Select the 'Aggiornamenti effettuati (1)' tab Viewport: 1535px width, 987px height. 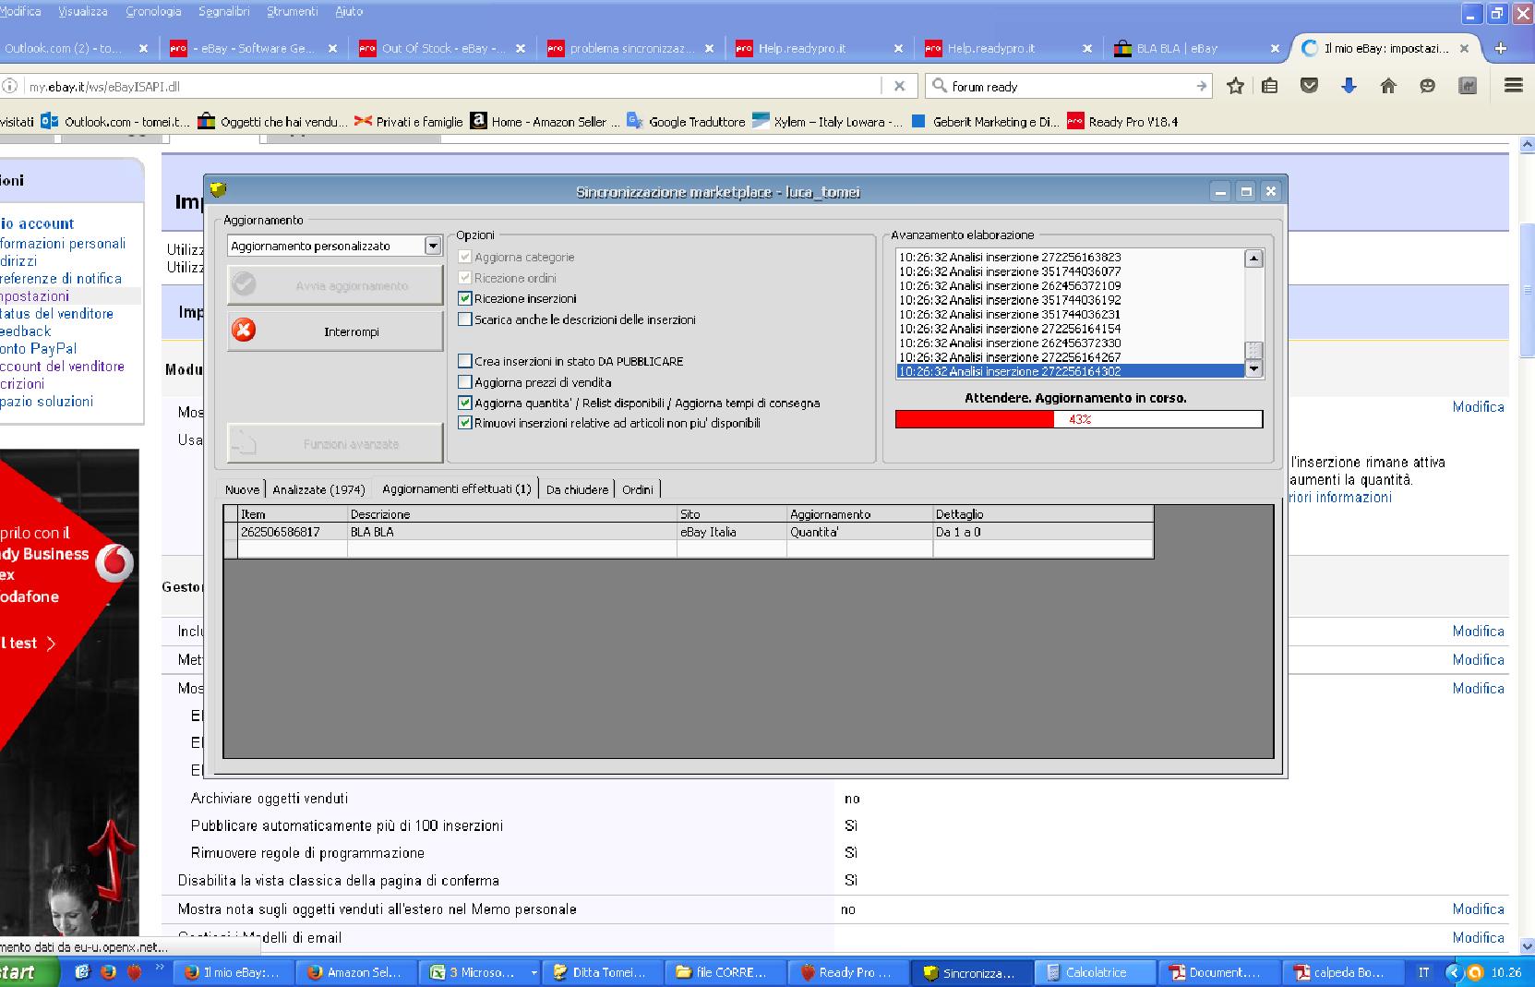(457, 488)
